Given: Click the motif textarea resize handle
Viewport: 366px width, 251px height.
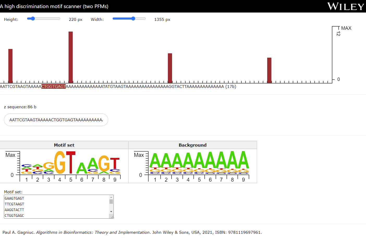Looking at the screenshot, I should (x=112, y=217).
